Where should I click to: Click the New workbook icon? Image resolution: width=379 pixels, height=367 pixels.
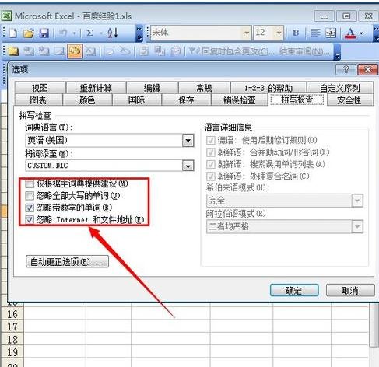12,33
